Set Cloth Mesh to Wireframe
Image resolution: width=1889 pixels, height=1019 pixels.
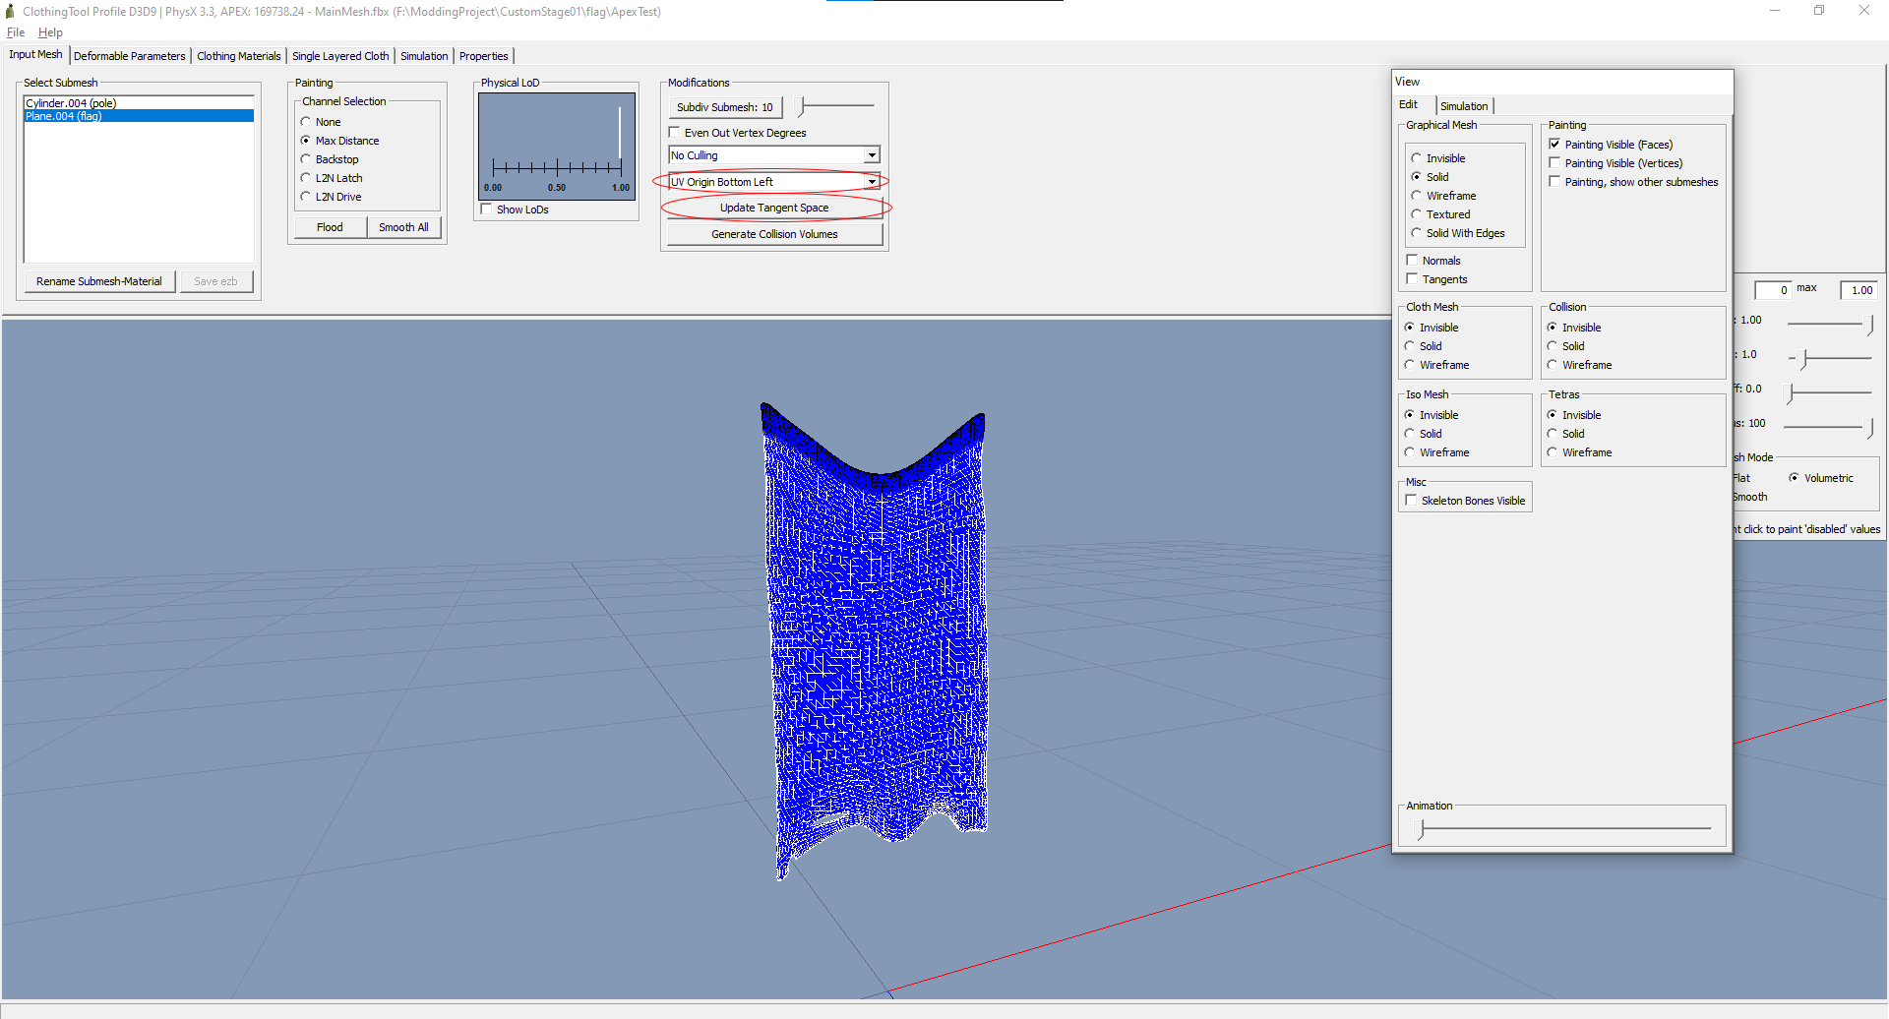coord(1435,365)
